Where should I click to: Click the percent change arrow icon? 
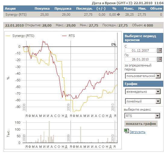point(118,14)
